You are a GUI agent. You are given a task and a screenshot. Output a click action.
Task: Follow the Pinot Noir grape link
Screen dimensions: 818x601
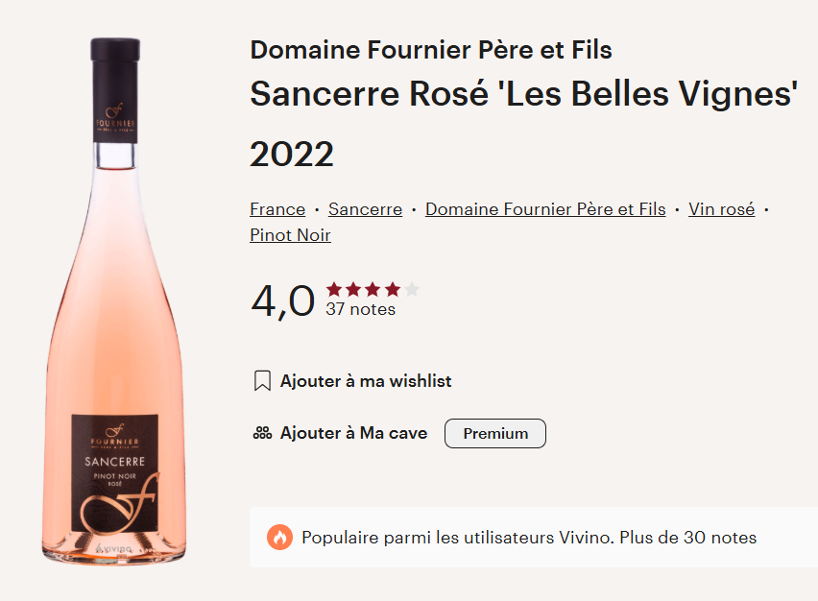(290, 235)
